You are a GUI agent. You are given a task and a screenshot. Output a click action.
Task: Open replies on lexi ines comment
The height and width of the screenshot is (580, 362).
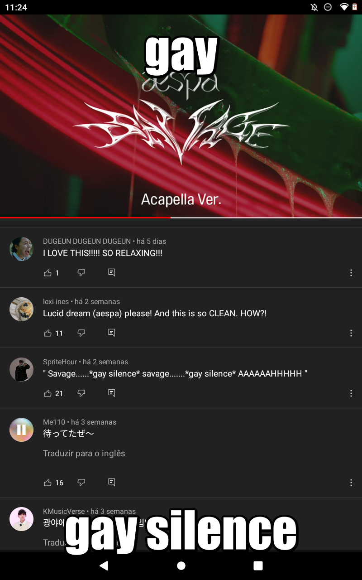[x=112, y=333]
